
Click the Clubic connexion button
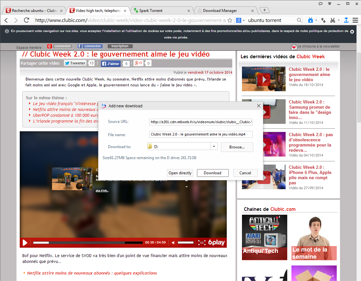(60, 46)
